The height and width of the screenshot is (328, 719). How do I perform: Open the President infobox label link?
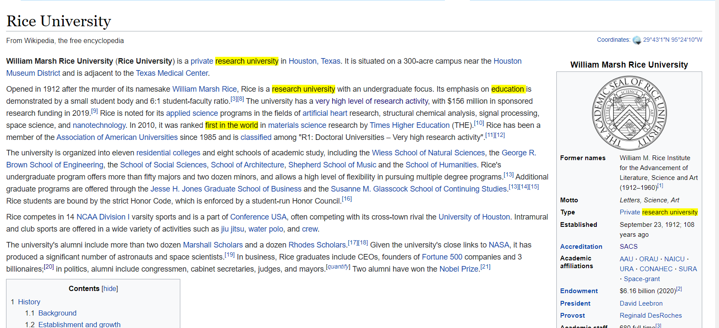575,303
